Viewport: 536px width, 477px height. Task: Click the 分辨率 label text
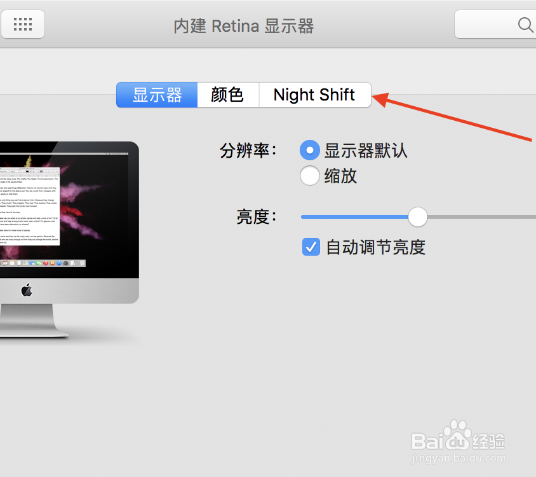pos(248,150)
